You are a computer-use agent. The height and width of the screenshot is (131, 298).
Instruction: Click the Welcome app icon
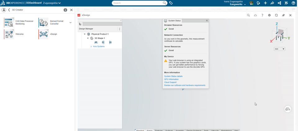(9, 34)
